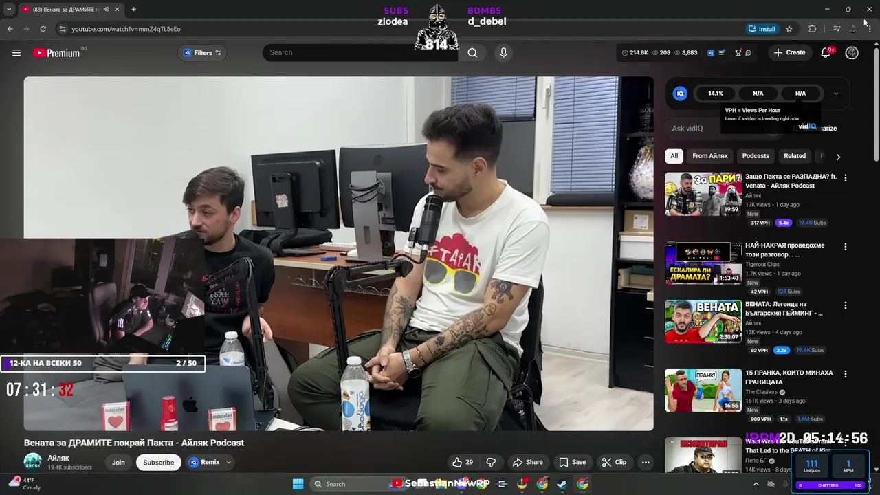Click the 14.1% score pill
The width and height of the screenshot is (880, 495).
(x=716, y=93)
